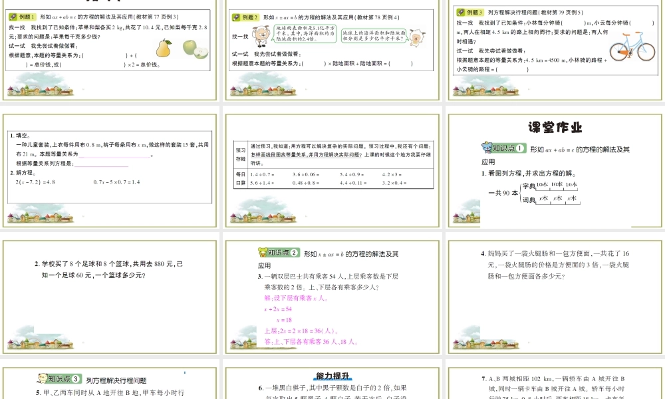
Task: Click the bicycle picture in 例题3 slide
Action: [627, 49]
